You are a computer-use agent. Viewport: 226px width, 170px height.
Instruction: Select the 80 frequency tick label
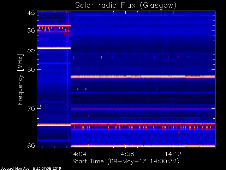pyautogui.click(x=31, y=146)
